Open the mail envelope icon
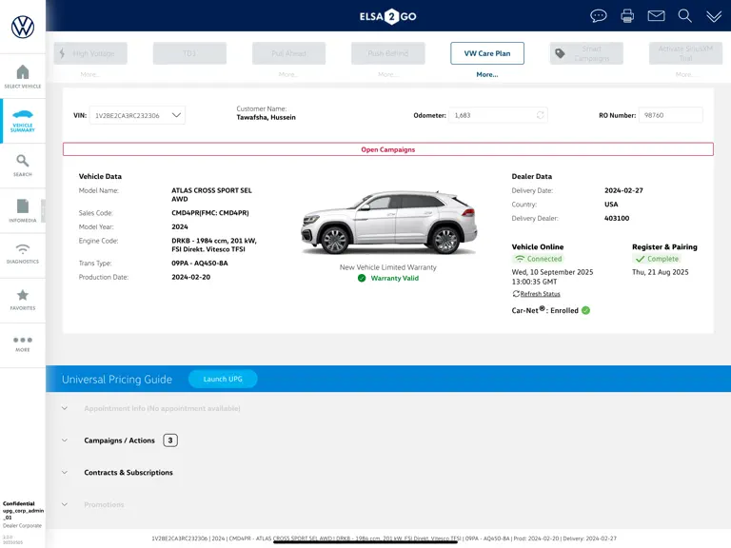 pyautogui.click(x=656, y=16)
